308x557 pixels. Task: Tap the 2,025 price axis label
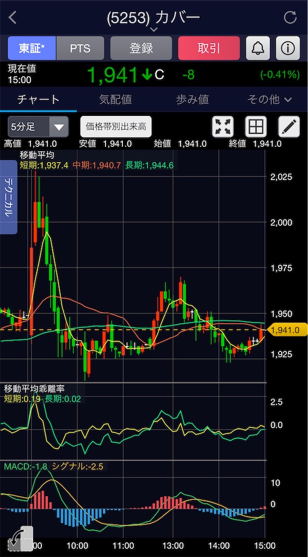tap(281, 177)
